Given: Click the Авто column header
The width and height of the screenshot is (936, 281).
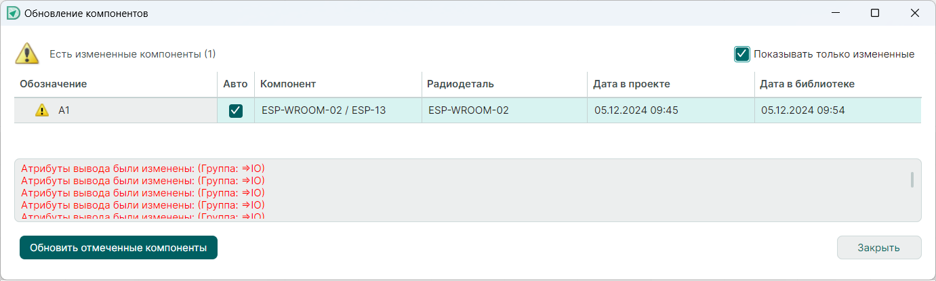Looking at the screenshot, I should click(235, 84).
